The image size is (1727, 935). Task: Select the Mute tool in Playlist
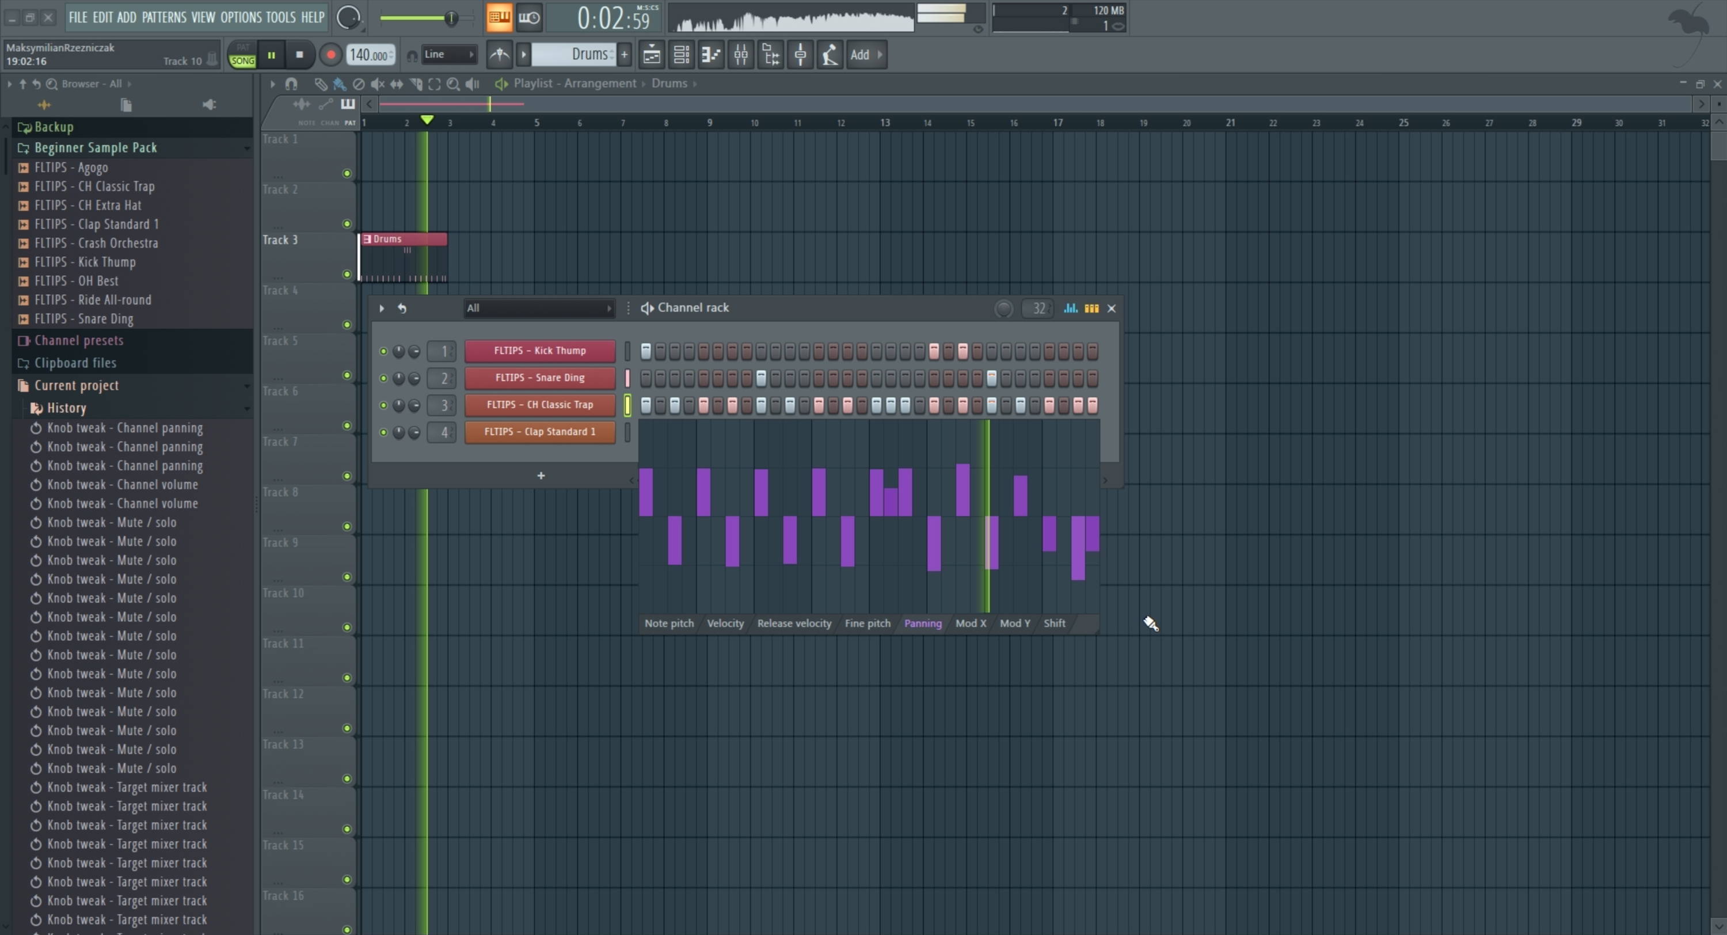tap(378, 84)
